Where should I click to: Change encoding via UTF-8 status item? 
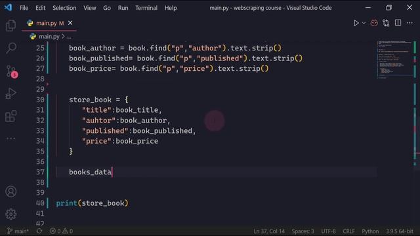click(328, 231)
